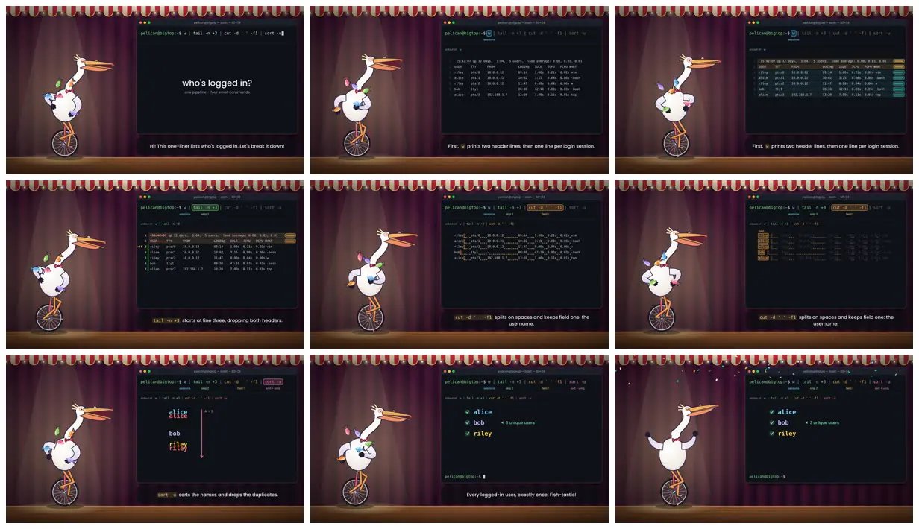Click the "pelican@bigtop:~$" bottom prompt in the confetti frame
The image size is (919, 529).
[x=768, y=476]
